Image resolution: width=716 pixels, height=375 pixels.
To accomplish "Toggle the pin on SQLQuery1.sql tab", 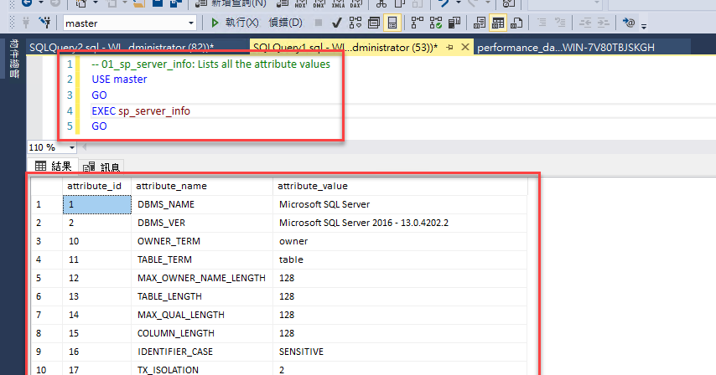I will coord(449,47).
